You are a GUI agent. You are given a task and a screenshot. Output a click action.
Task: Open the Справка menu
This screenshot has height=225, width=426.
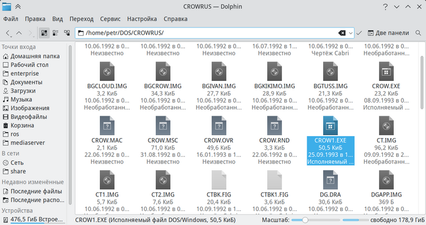(175, 19)
